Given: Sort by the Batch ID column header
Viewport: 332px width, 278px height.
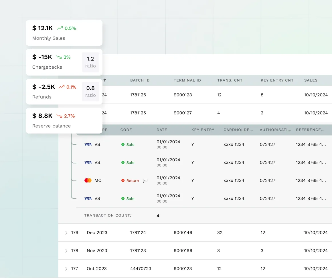Looking at the screenshot, I should tap(140, 80).
